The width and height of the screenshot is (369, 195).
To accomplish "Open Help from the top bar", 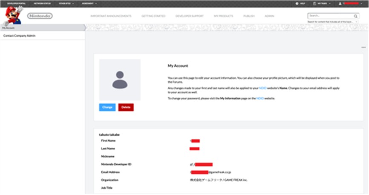I will click(300, 3).
